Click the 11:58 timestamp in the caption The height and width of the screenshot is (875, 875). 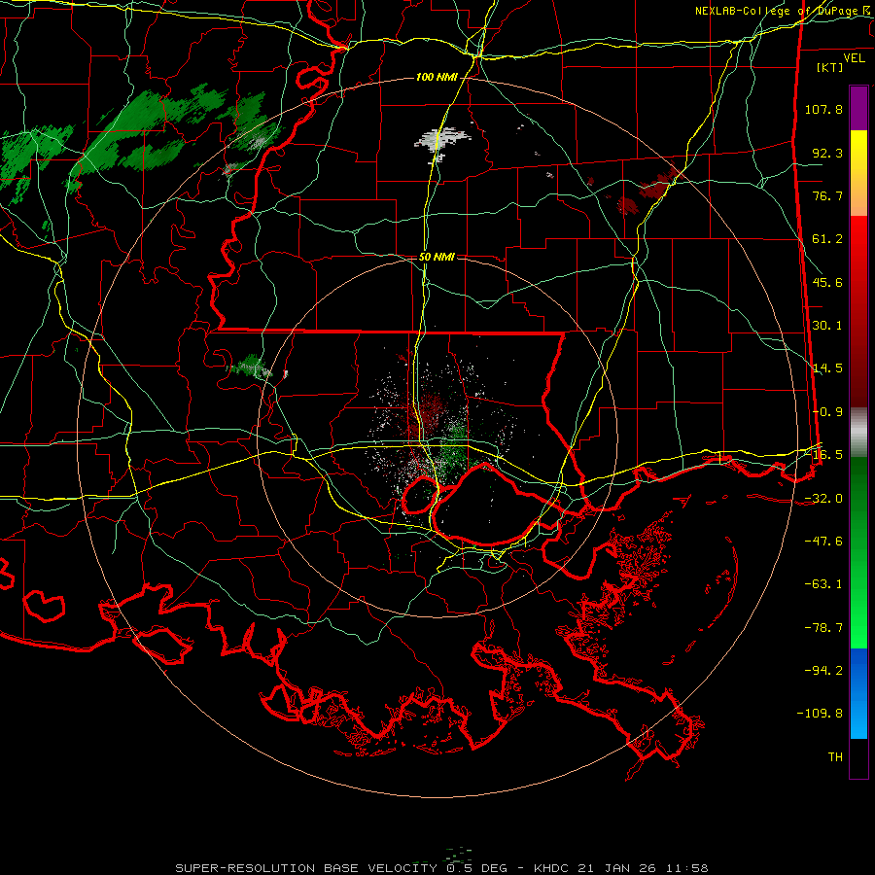pos(688,868)
